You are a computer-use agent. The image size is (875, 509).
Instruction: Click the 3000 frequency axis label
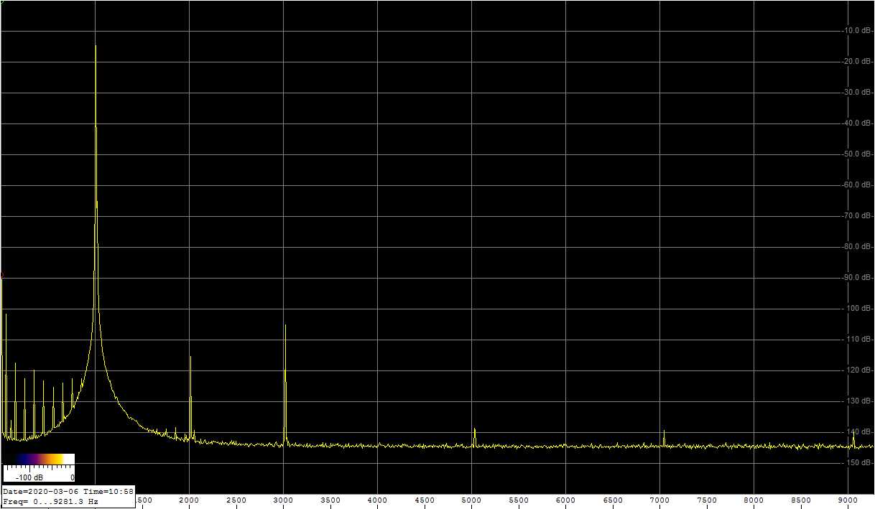[282, 500]
